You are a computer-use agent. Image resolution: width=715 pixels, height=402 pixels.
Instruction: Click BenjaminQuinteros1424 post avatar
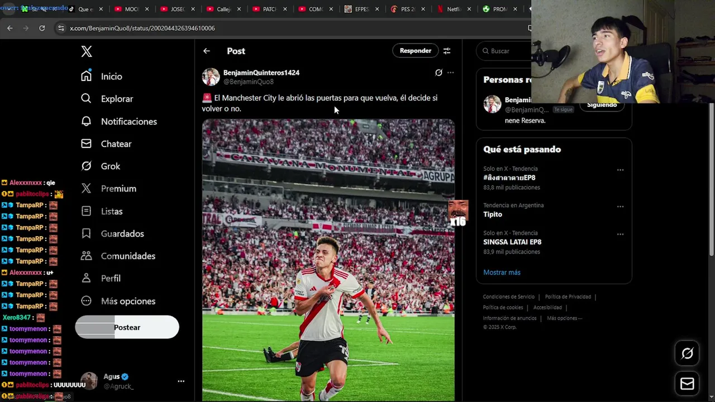click(211, 77)
